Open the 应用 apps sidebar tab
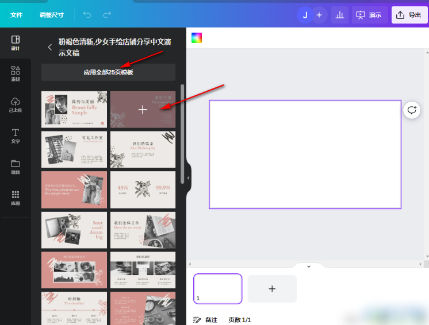 [16, 198]
